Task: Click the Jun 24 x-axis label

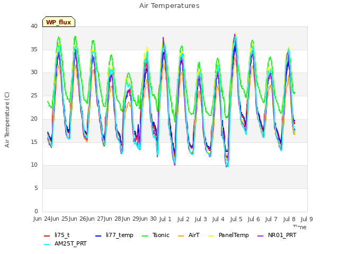Action: coord(42,219)
